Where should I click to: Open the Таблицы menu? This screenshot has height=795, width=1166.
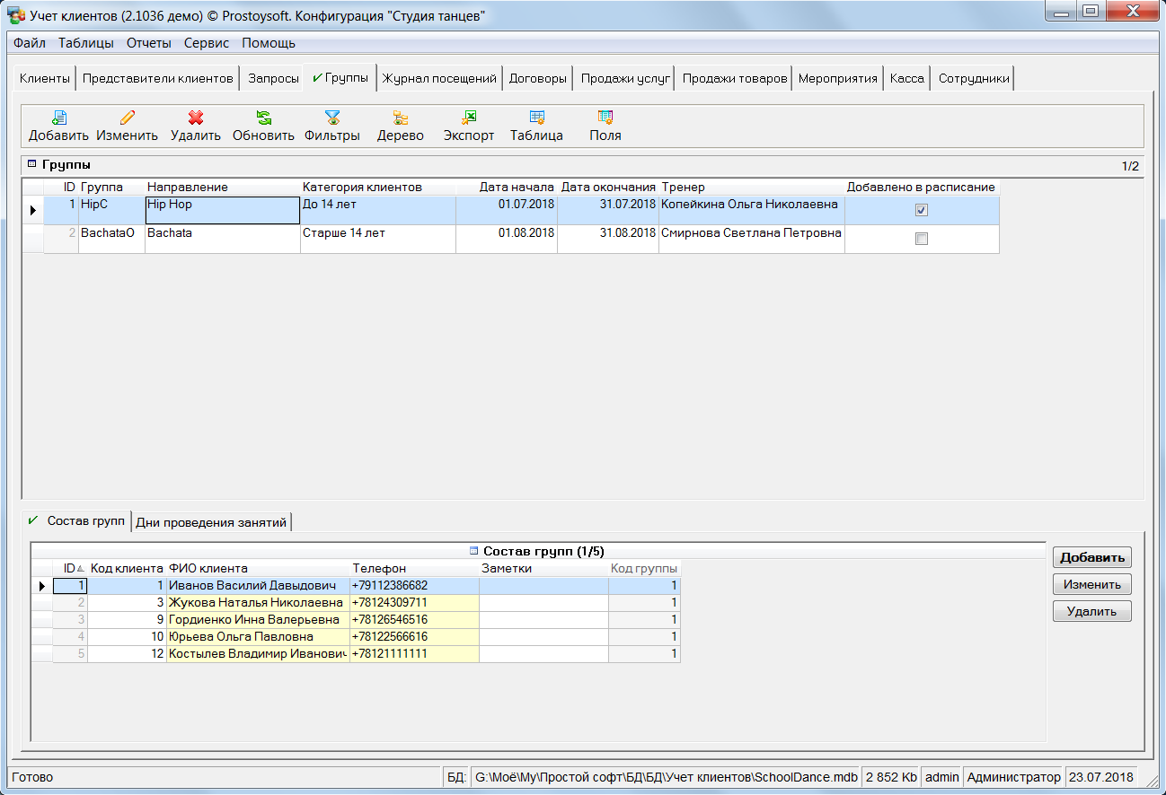coord(86,43)
